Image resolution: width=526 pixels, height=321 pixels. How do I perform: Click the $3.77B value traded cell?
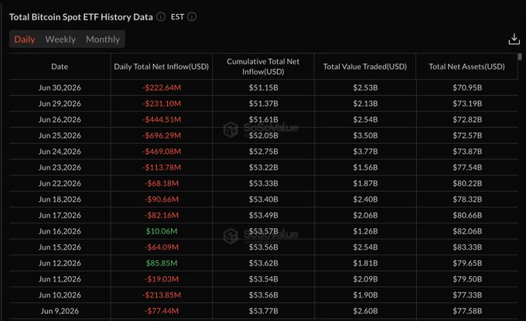point(365,152)
